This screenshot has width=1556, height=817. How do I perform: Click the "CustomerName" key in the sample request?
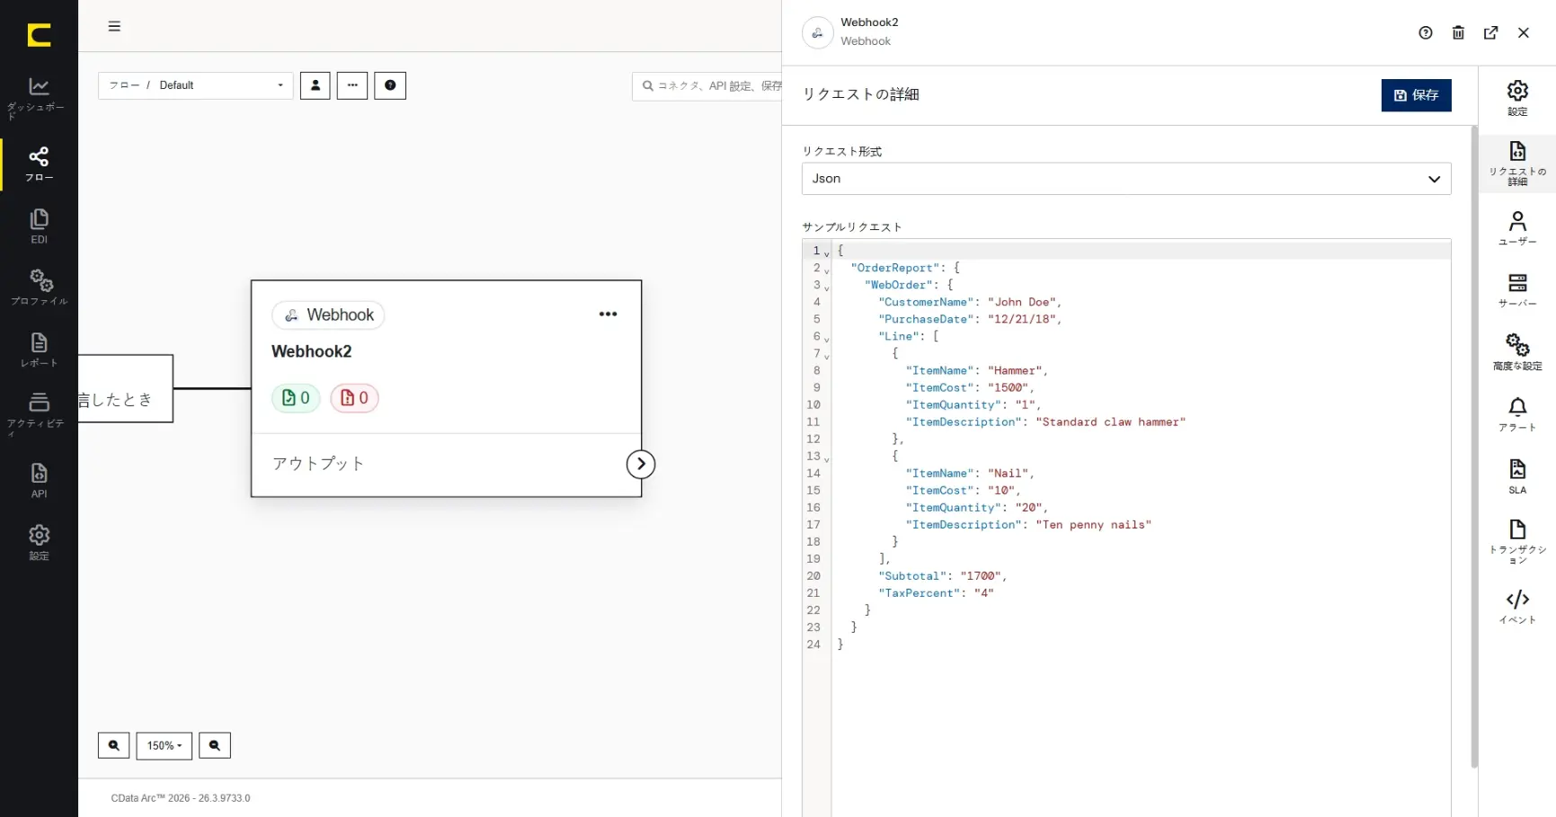pos(926,302)
